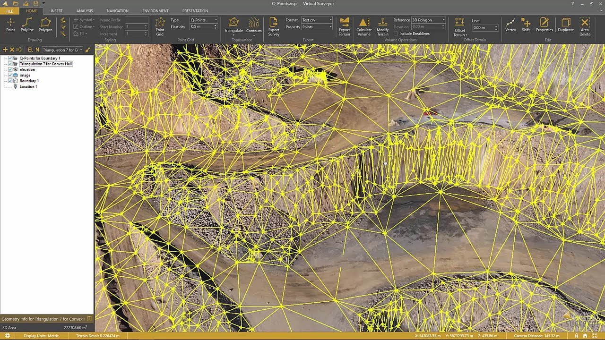Open the ENVIRONMENT ribbon tab
Viewport: 605px width, 340px height.
click(x=155, y=11)
